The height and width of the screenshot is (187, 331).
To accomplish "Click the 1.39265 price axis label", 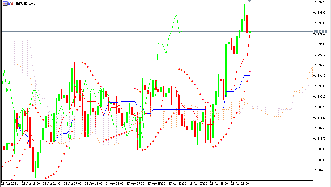I will pyautogui.click(x=320, y=65).
